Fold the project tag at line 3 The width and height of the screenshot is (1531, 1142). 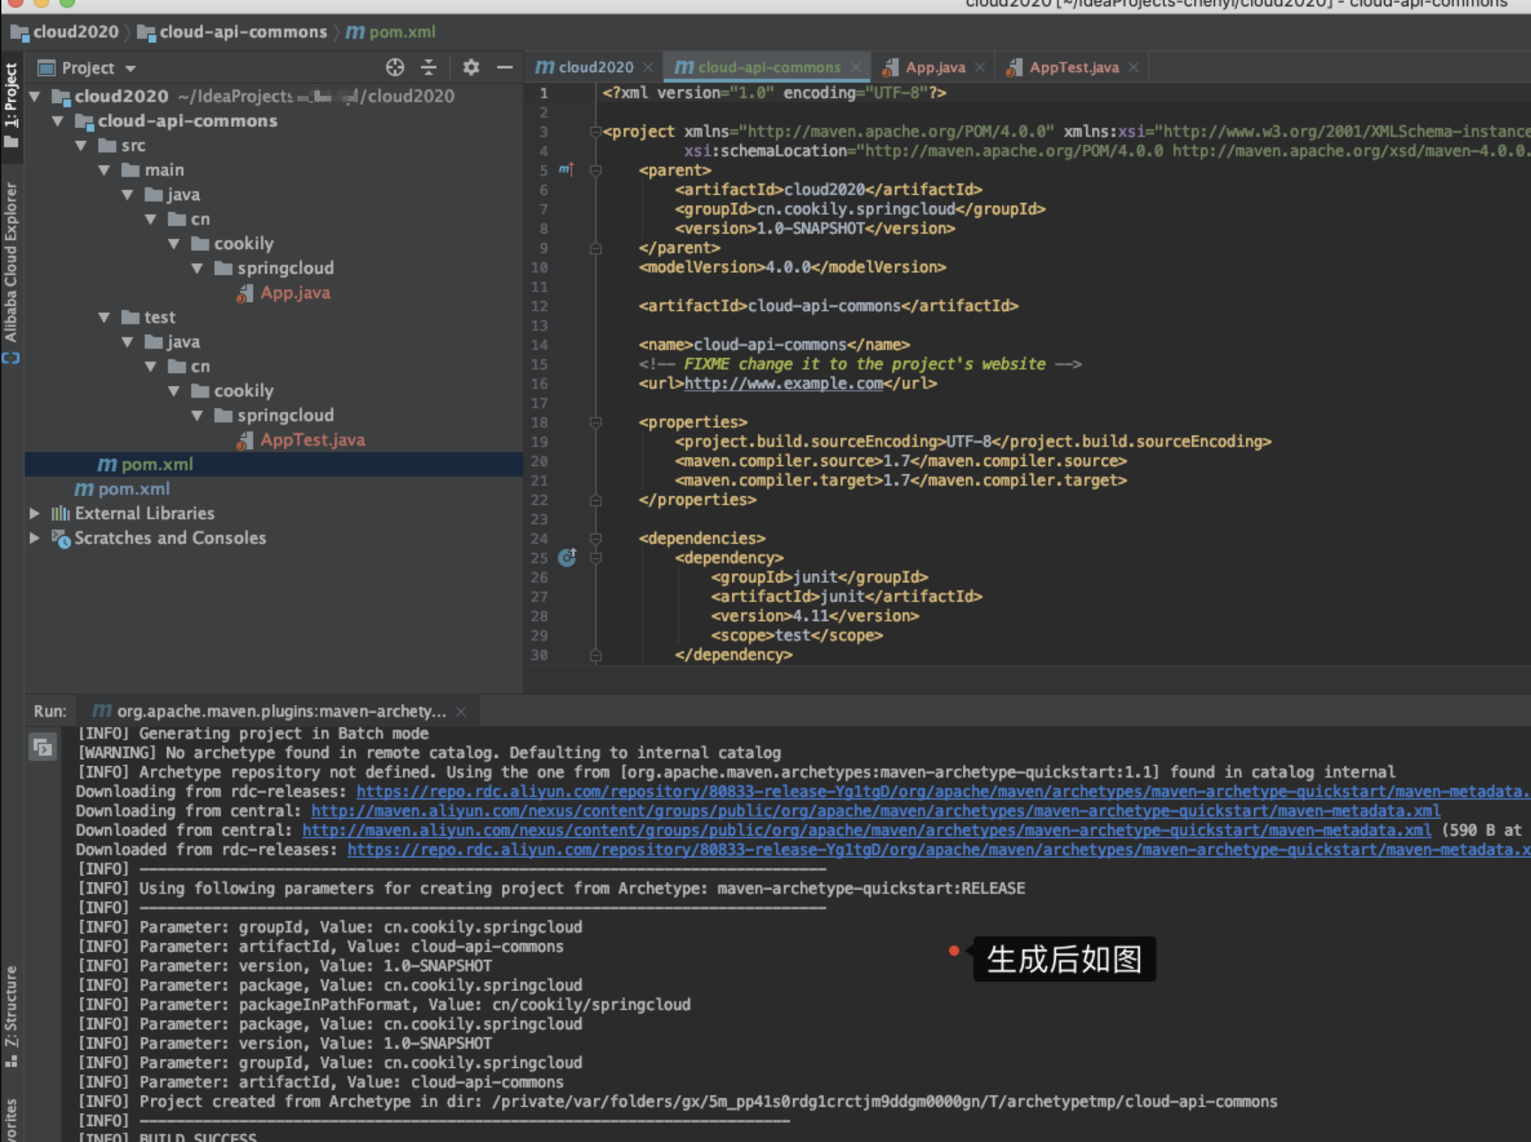(596, 132)
